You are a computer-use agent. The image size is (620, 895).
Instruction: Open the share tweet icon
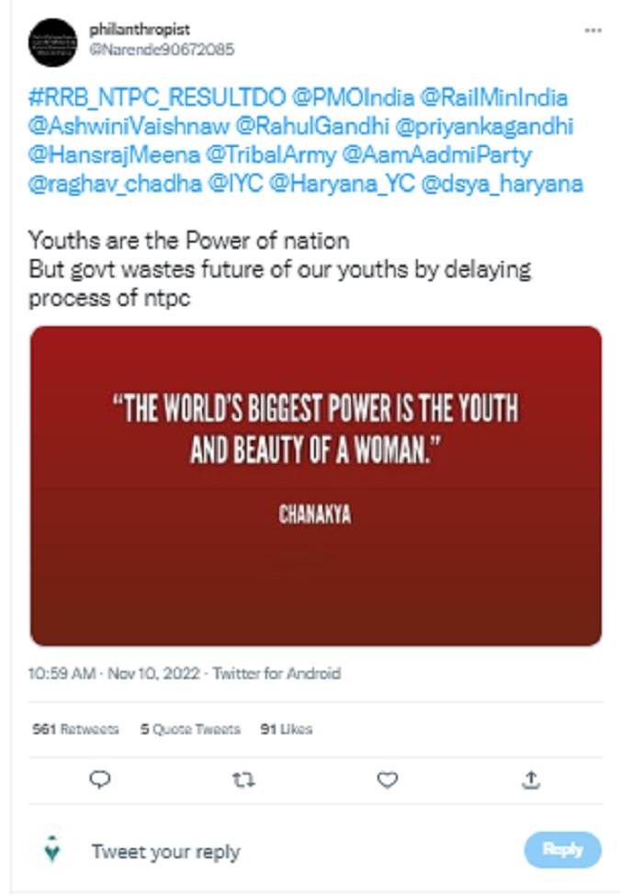coord(531,779)
